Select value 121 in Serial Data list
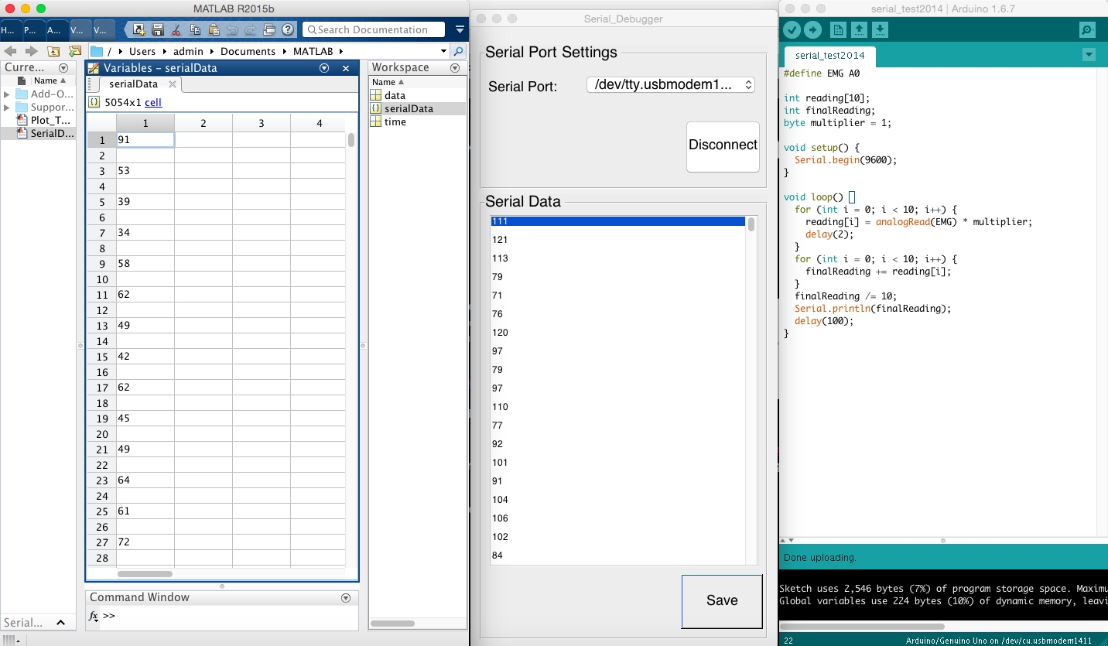1108x646 pixels. point(618,240)
